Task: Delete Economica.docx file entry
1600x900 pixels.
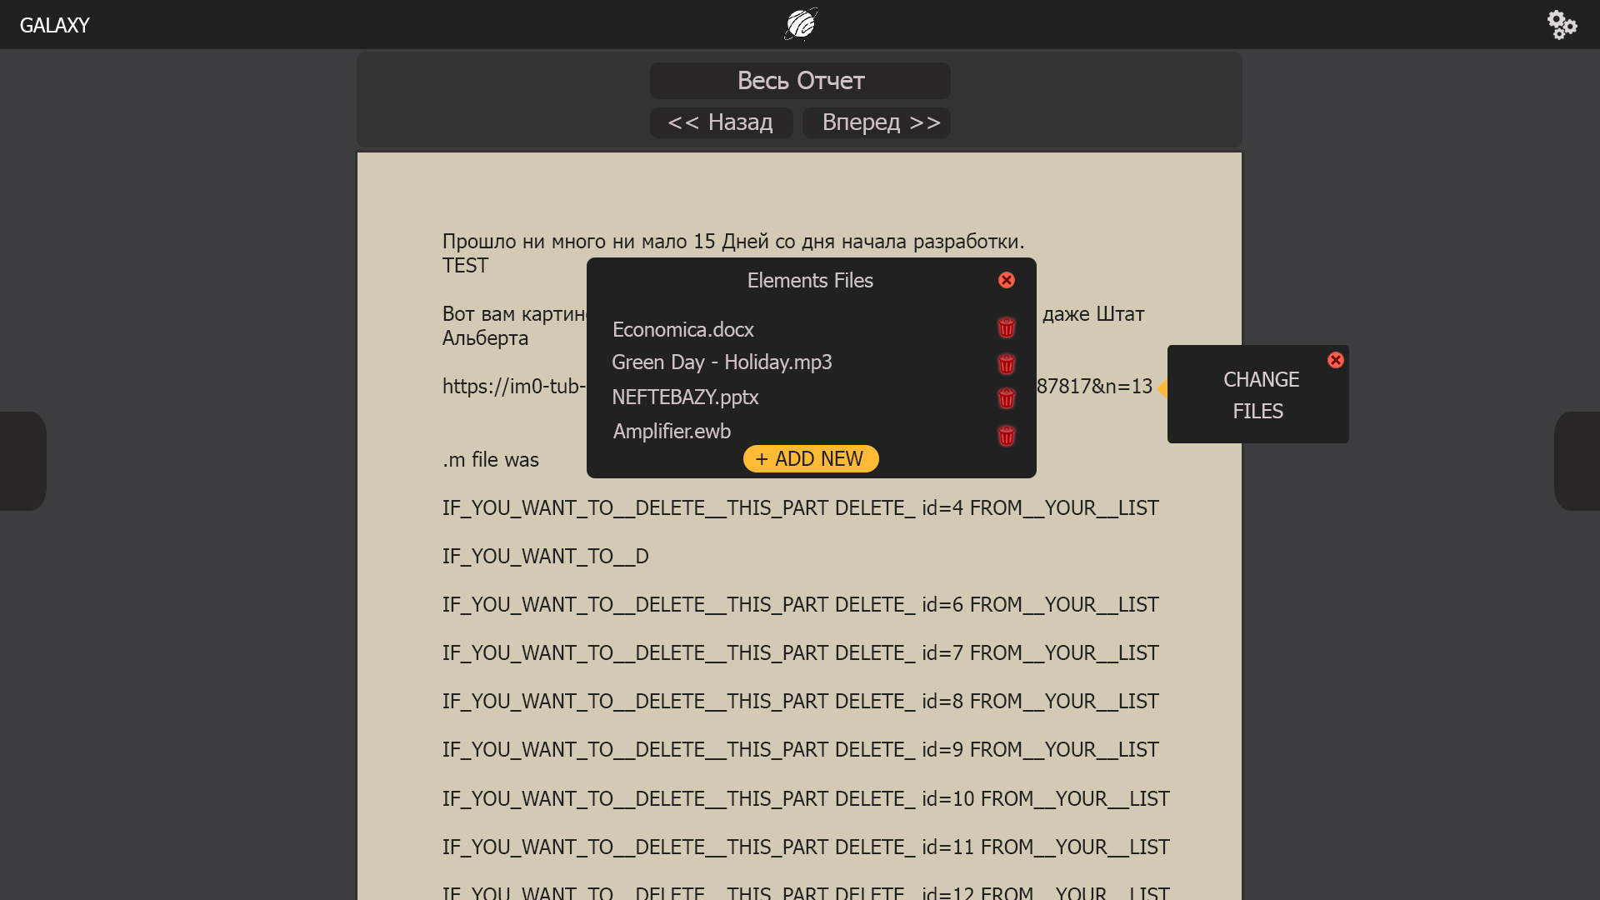Action: coord(1006,327)
